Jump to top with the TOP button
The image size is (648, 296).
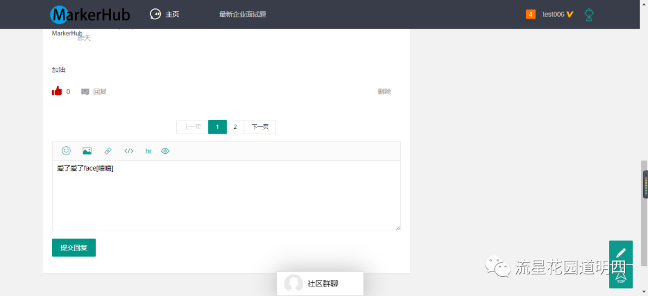coord(621,277)
